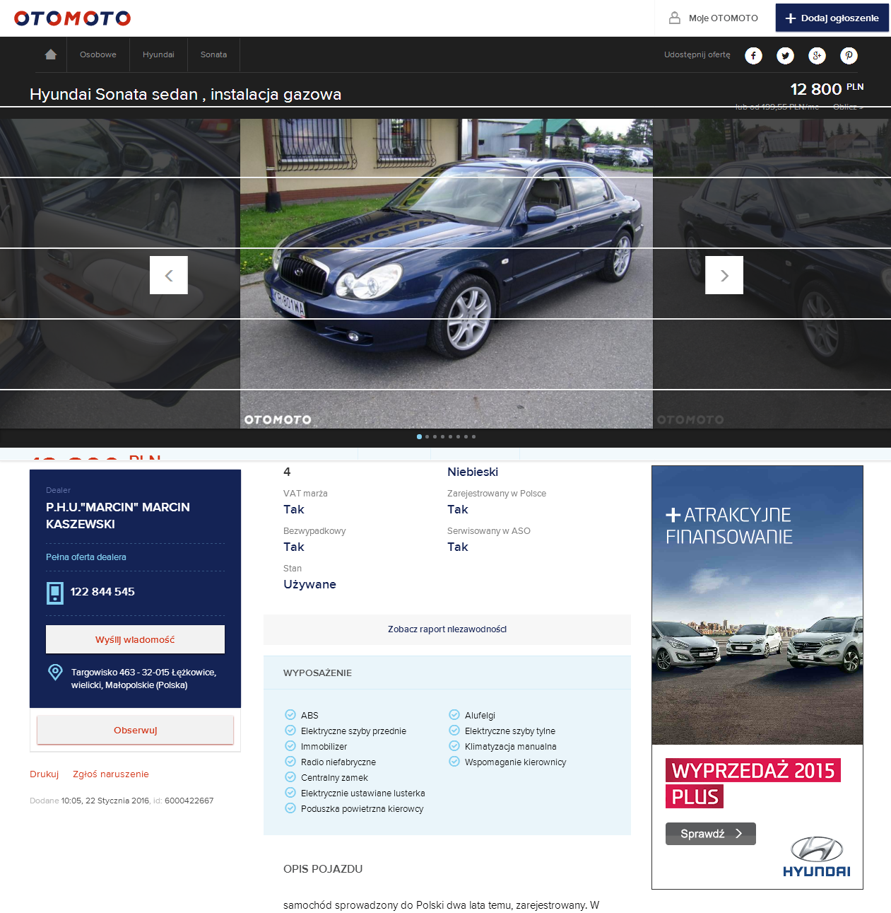Open the Hyundai breadcrumb
Viewport: 891px width, 913px height.
click(158, 54)
